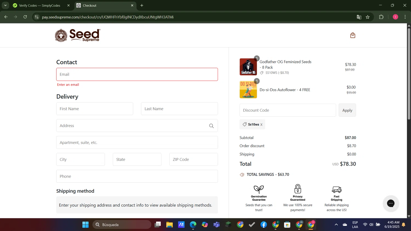Click the page vertical scrollbar

409,74
